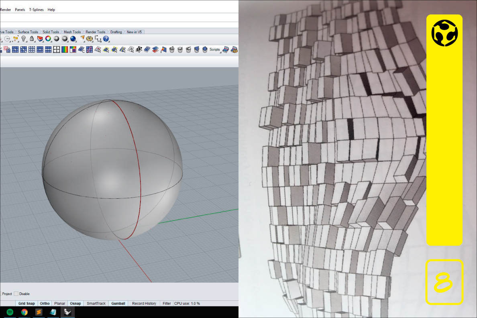
Task: Click the blue question mark Help icon
Action: click(x=106, y=39)
